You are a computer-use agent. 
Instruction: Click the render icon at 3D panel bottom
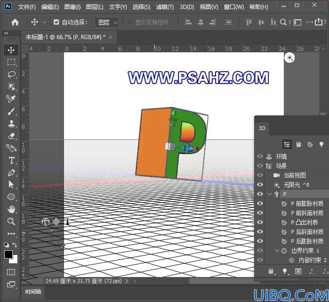(298, 271)
